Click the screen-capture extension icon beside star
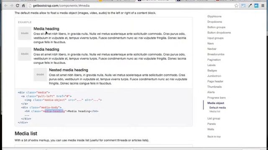 point(243,5)
